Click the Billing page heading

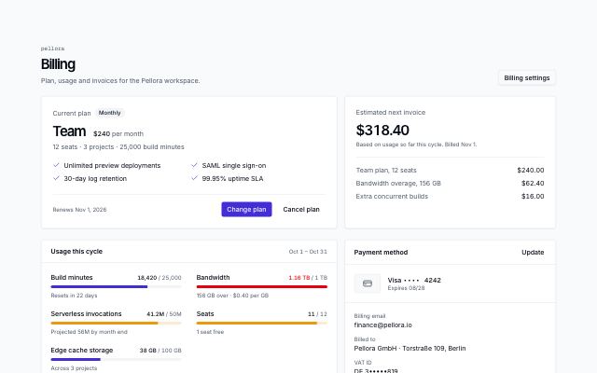click(x=58, y=64)
